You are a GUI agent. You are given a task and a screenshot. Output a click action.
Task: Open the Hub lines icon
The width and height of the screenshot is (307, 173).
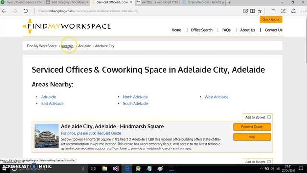pos(273,11)
